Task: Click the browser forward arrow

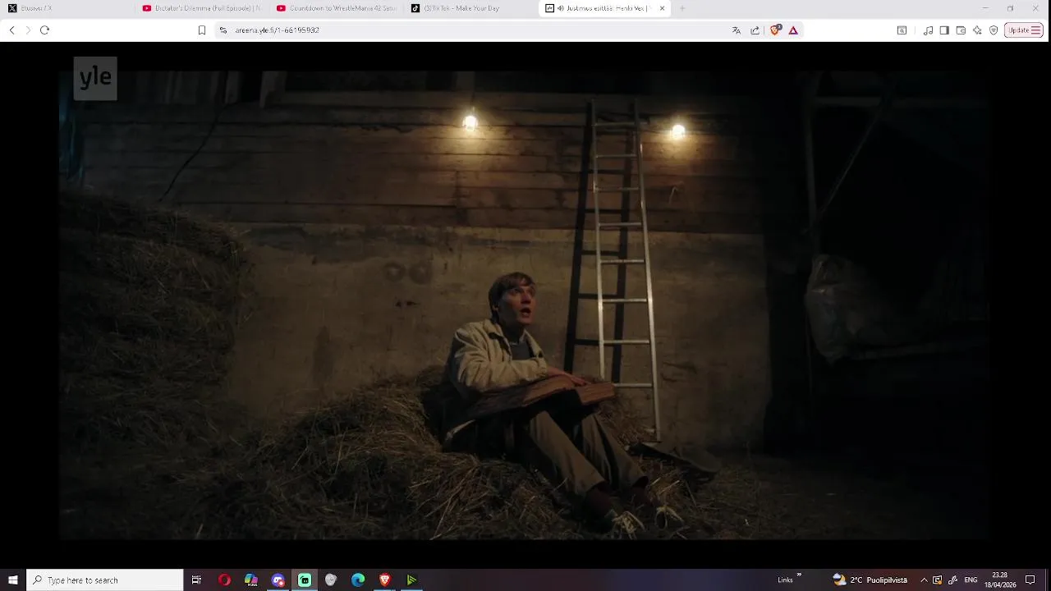Action: click(28, 30)
